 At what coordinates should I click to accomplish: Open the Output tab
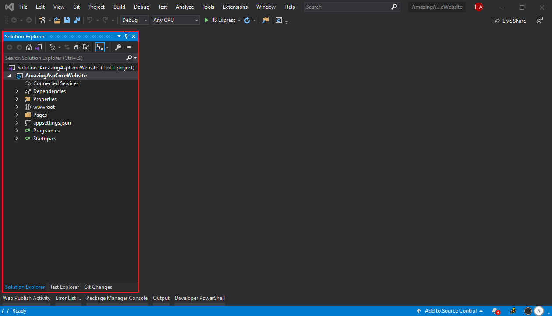coord(161,298)
